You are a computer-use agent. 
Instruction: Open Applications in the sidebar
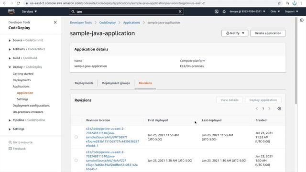(21, 86)
